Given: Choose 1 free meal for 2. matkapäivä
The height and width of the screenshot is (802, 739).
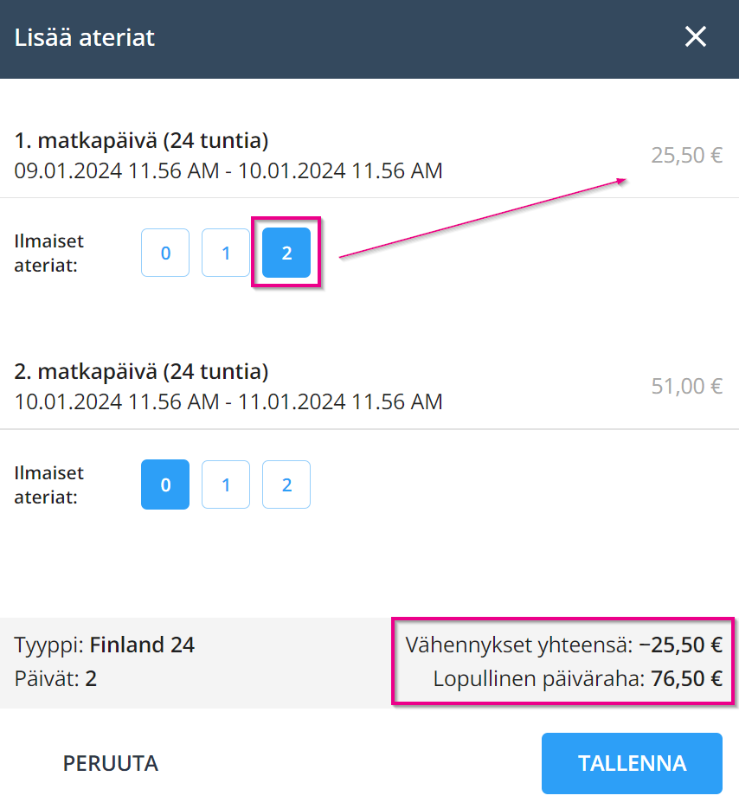Looking at the screenshot, I should tap(226, 484).
